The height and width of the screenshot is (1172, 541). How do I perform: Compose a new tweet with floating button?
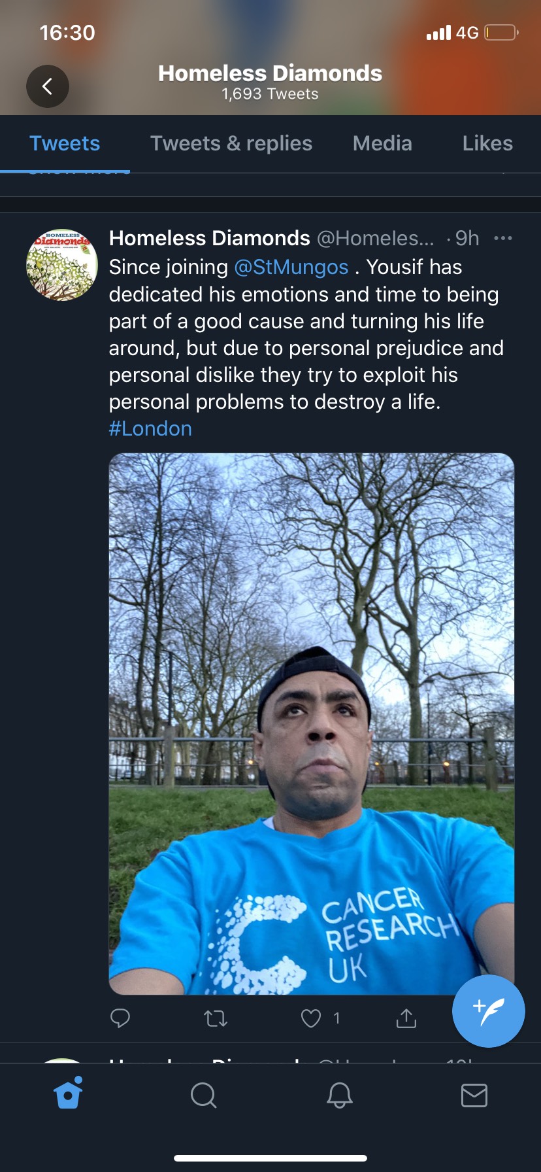coord(488,1010)
